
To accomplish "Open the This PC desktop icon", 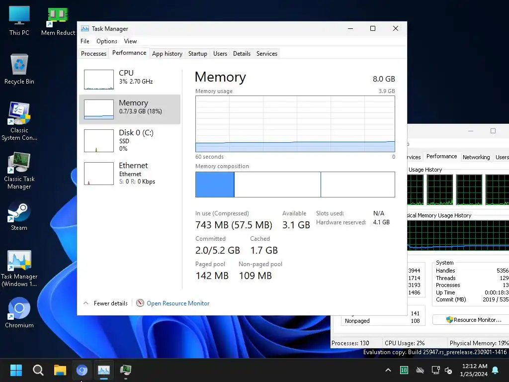I will click(x=19, y=21).
